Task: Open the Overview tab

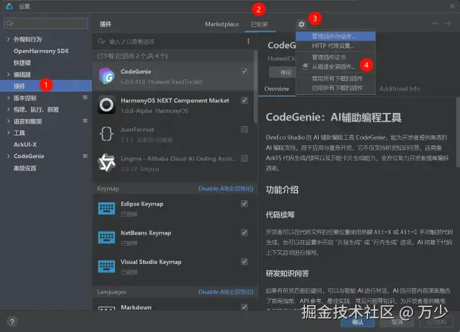Action: 277,89
